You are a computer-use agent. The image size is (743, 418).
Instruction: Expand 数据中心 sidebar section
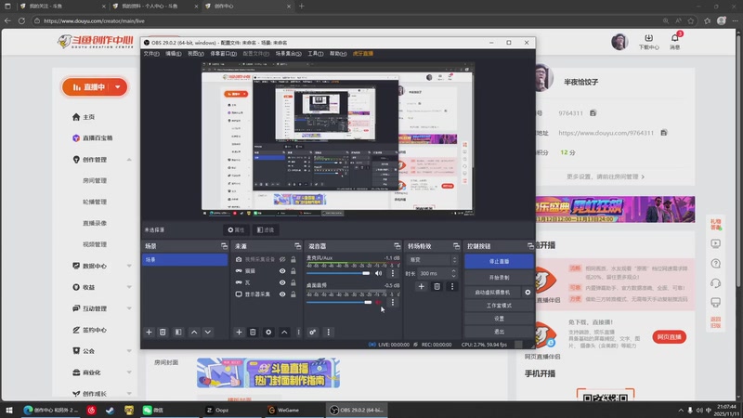(129, 266)
